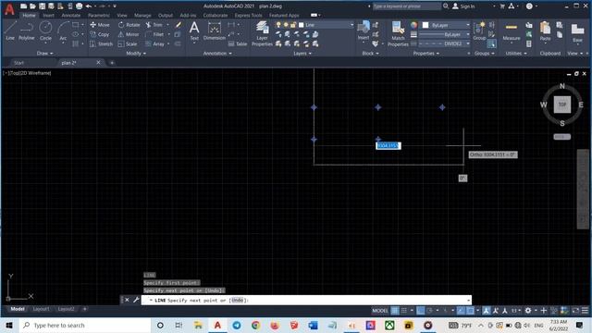Add a new drawing tab
Screen dimensions: 592x333
tap(112, 63)
